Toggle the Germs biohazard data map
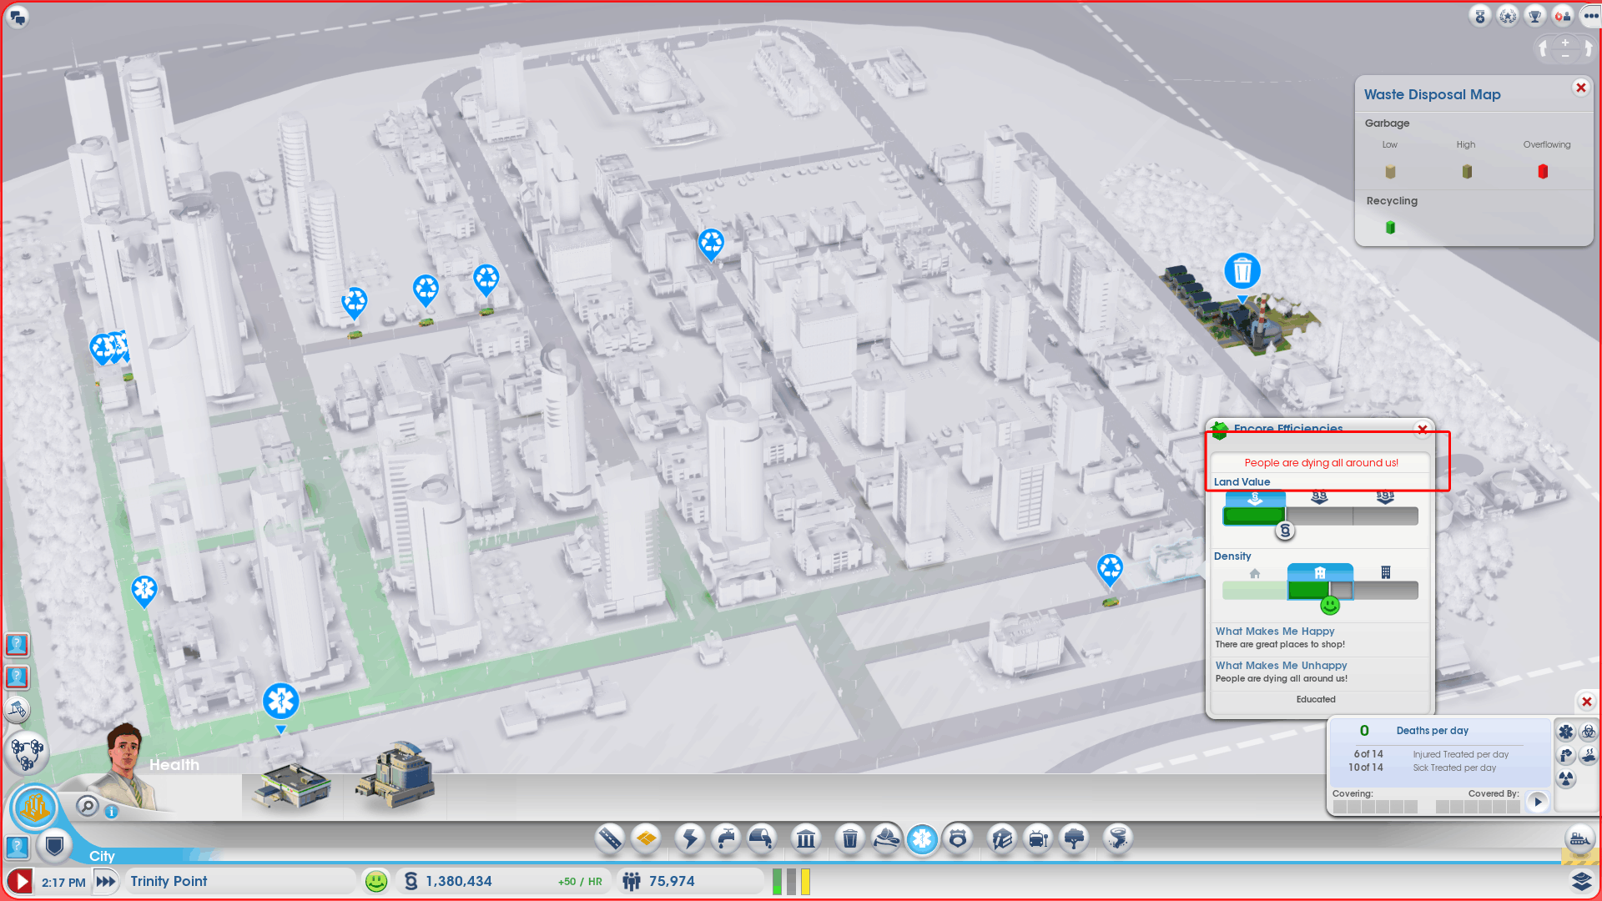 (x=1589, y=732)
